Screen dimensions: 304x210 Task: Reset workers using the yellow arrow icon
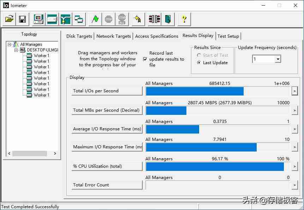[138, 19]
